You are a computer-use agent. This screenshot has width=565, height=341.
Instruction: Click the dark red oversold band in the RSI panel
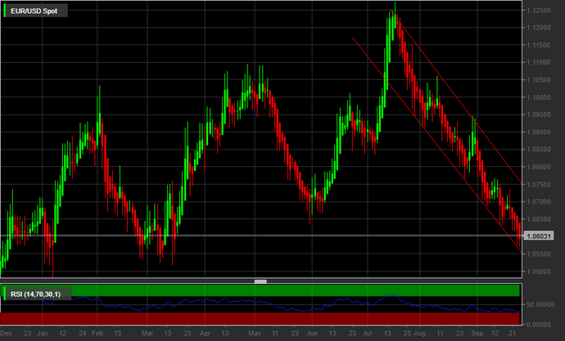point(246,317)
